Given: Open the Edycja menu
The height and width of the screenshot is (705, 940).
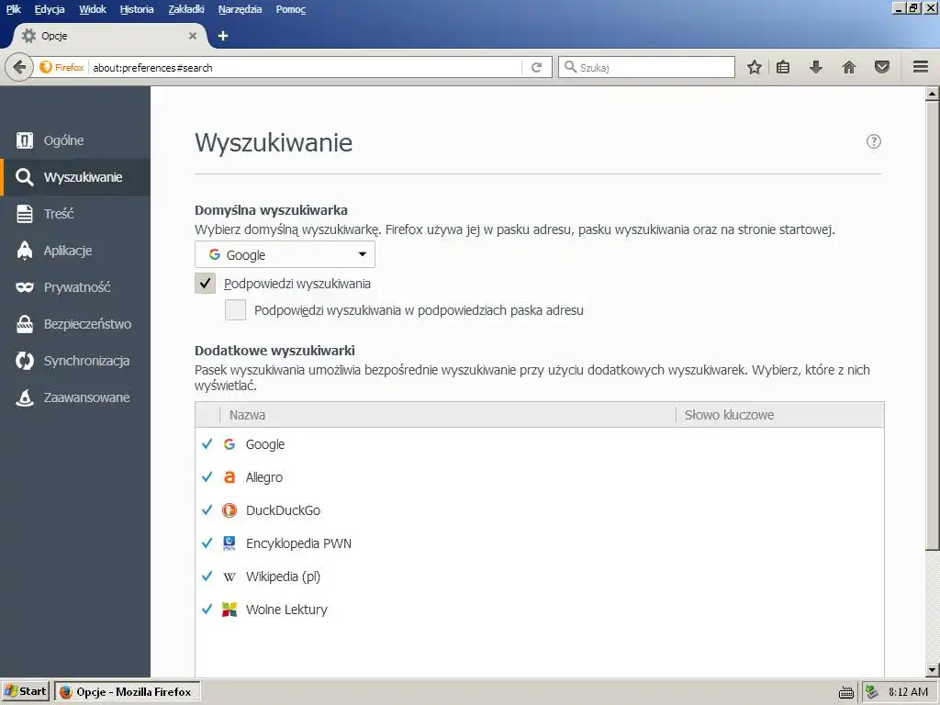Looking at the screenshot, I should click(50, 9).
